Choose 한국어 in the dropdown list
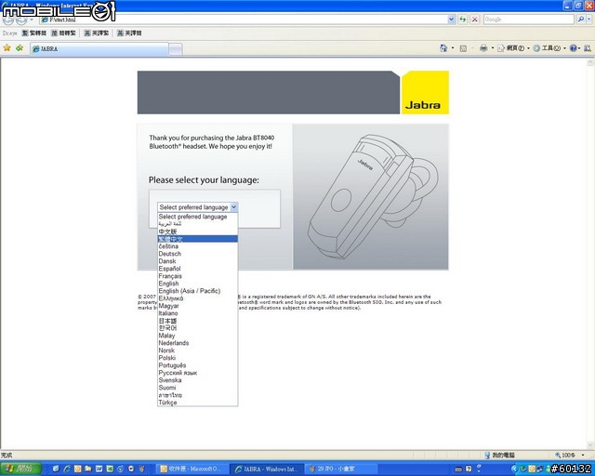This screenshot has width=595, height=476. pyautogui.click(x=198, y=328)
